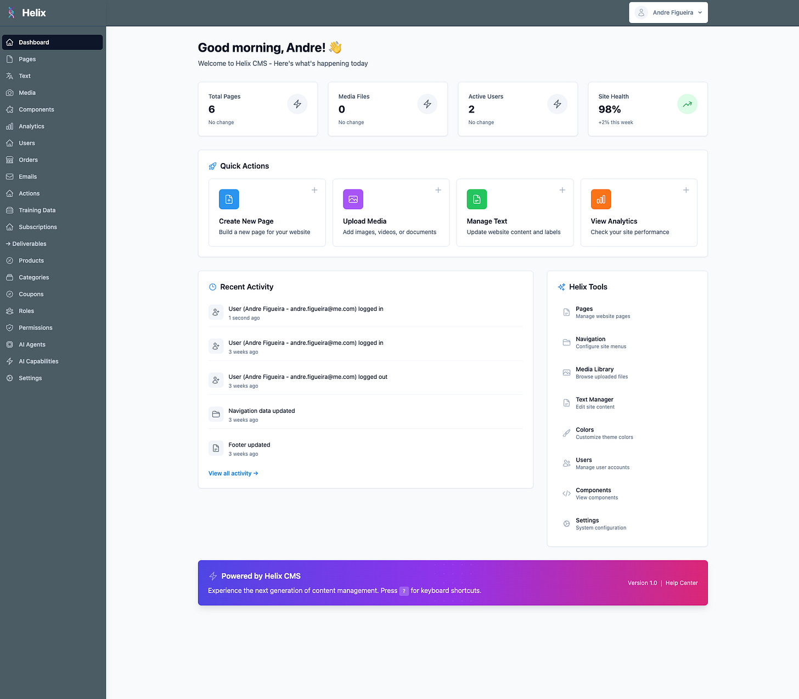The height and width of the screenshot is (699, 799).
Task: Open Media Library in Helix Tools
Action: (627, 373)
